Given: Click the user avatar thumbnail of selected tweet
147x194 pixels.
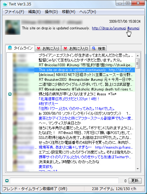Looking at the screenshot, I should [x=13, y=27].
